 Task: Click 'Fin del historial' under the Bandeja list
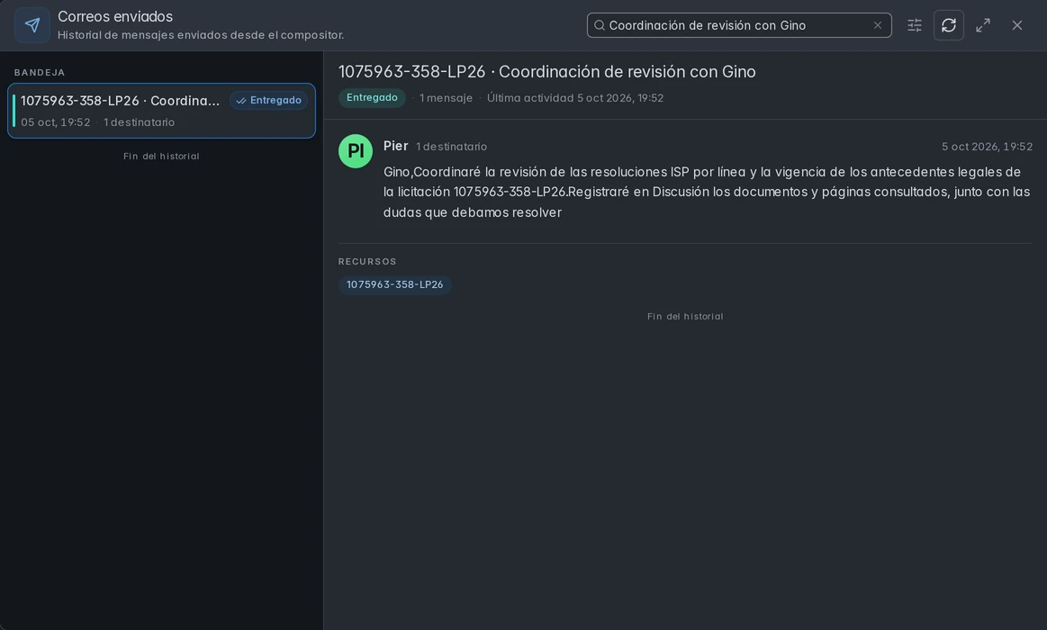click(x=161, y=157)
